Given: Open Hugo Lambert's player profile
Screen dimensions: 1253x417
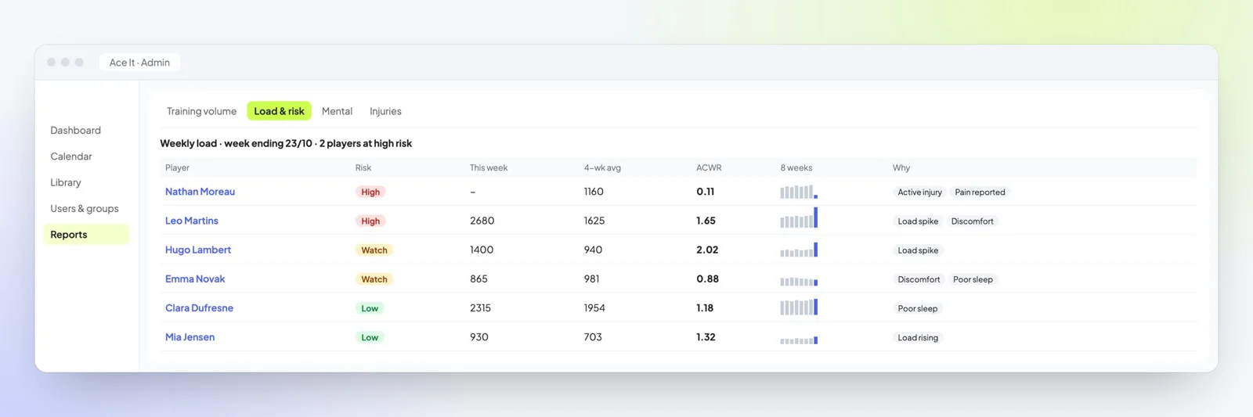Looking at the screenshot, I should click(x=198, y=250).
